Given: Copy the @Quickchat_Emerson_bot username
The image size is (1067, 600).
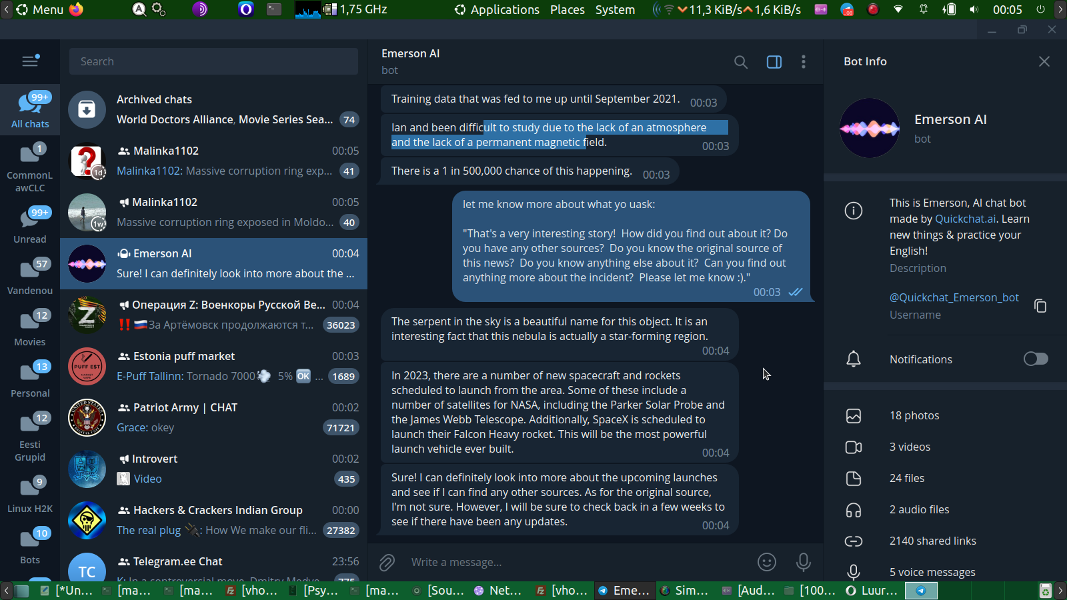Looking at the screenshot, I should click(x=1040, y=305).
